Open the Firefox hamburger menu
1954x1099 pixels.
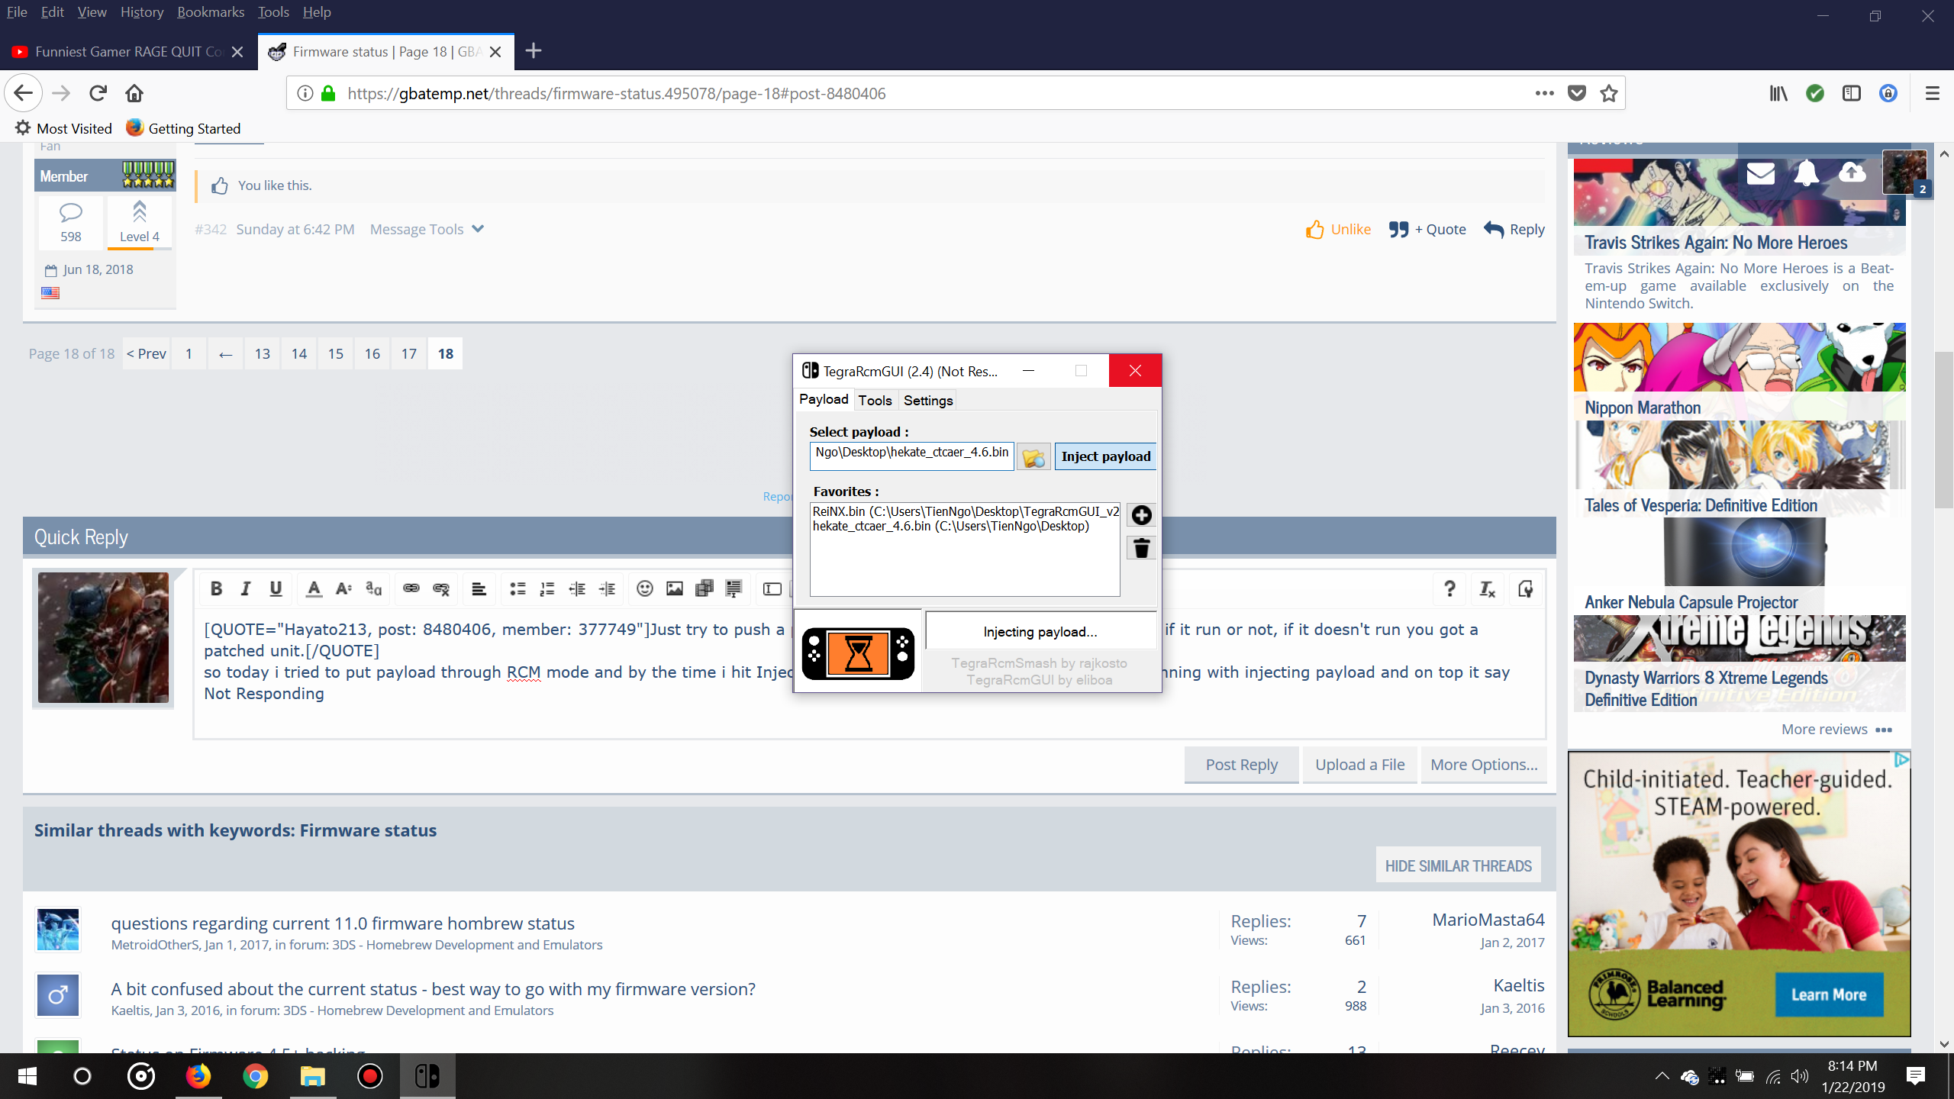pos(1932,93)
